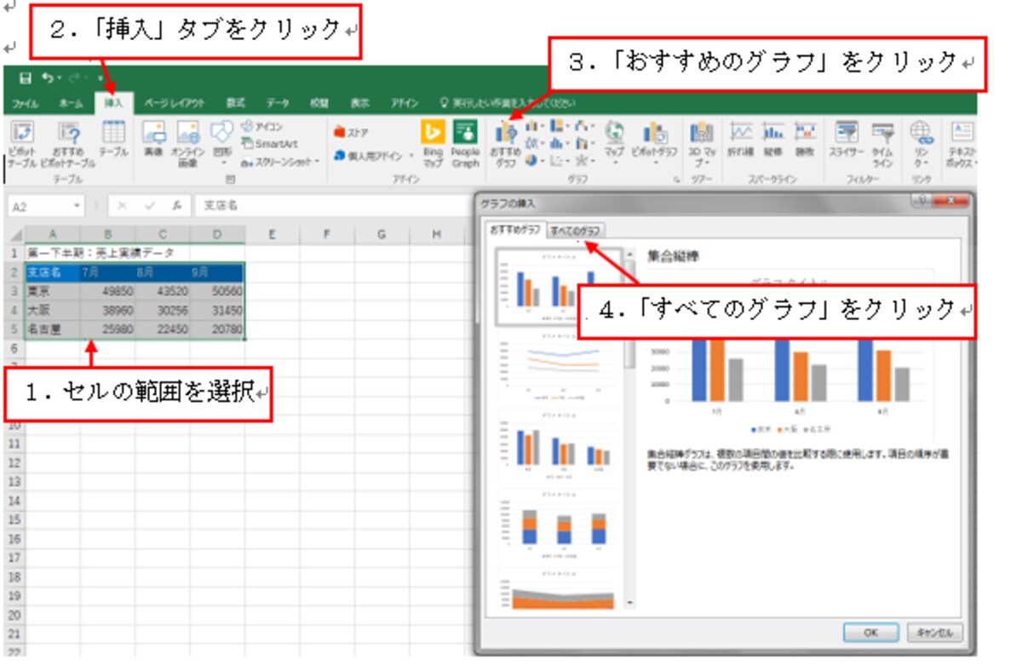
Task: Switch to the ホーム tab
Action: pyautogui.click(x=71, y=103)
